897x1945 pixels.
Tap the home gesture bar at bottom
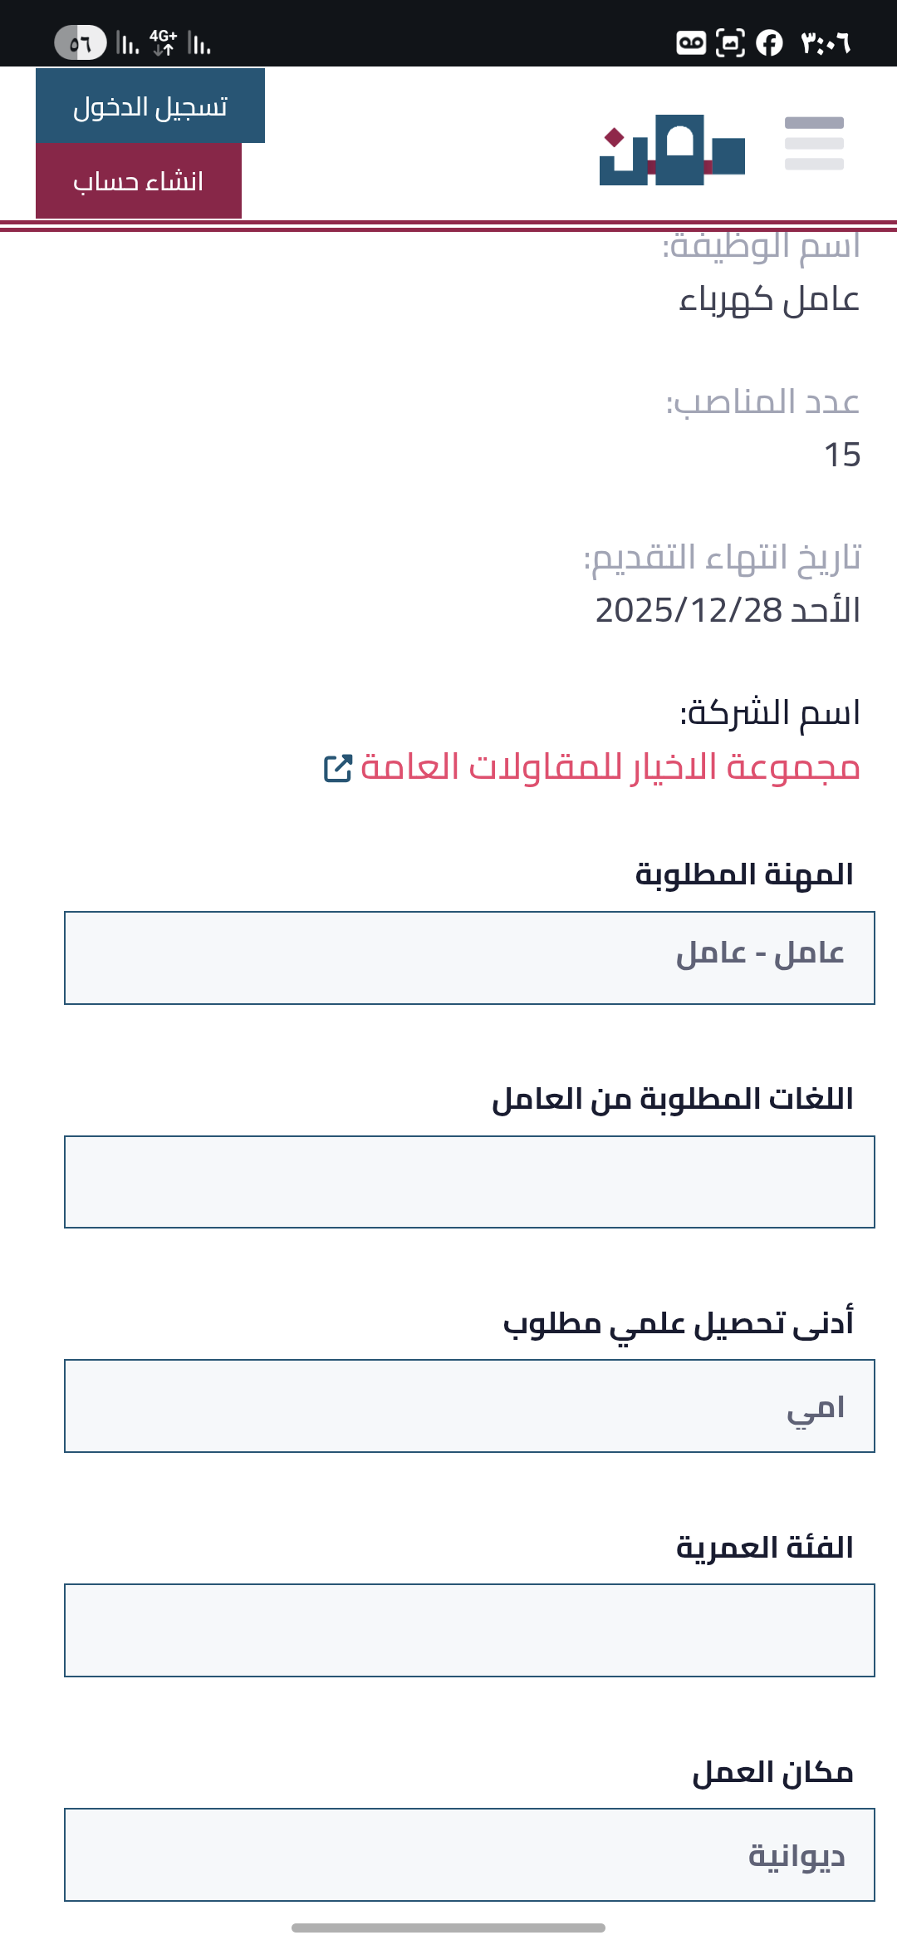click(x=448, y=1928)
